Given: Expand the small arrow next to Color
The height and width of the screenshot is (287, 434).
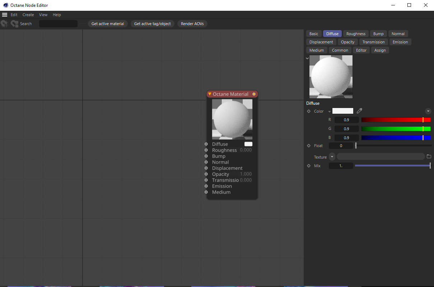Looking at the screenshot, I should click(329, 112).
